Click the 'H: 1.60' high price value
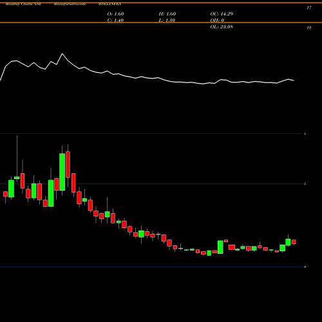This screenshot has width=322, height=322. (x=167, y=14)
